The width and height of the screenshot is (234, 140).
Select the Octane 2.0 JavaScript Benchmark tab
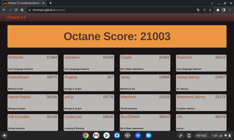point(24,3)
